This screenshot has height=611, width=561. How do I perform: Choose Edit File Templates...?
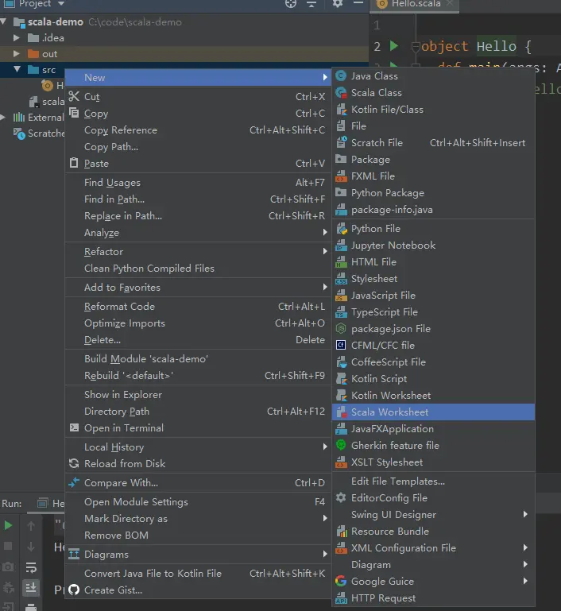coord(433,481)
